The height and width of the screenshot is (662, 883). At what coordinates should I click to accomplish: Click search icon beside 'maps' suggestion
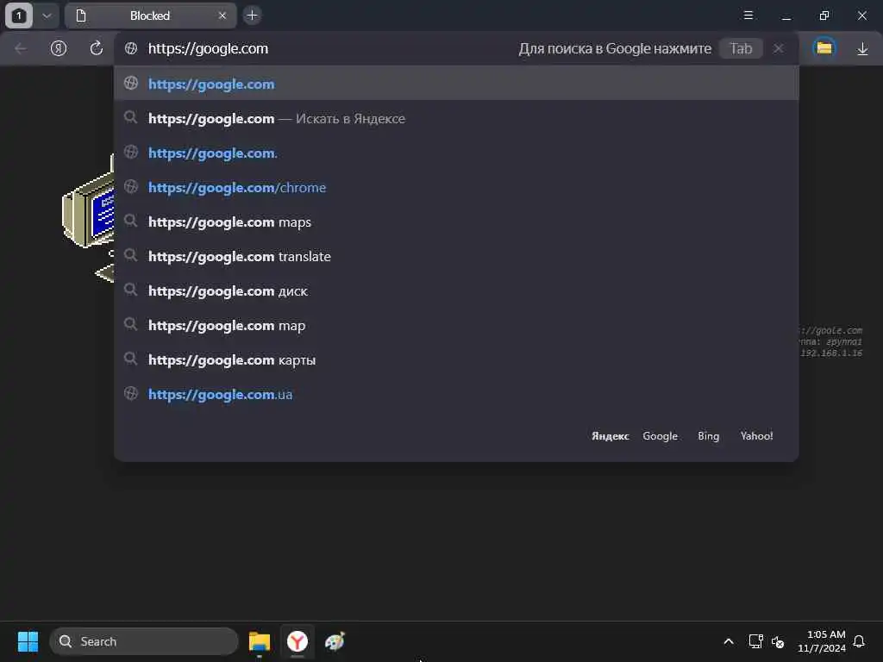pos(131,221)
